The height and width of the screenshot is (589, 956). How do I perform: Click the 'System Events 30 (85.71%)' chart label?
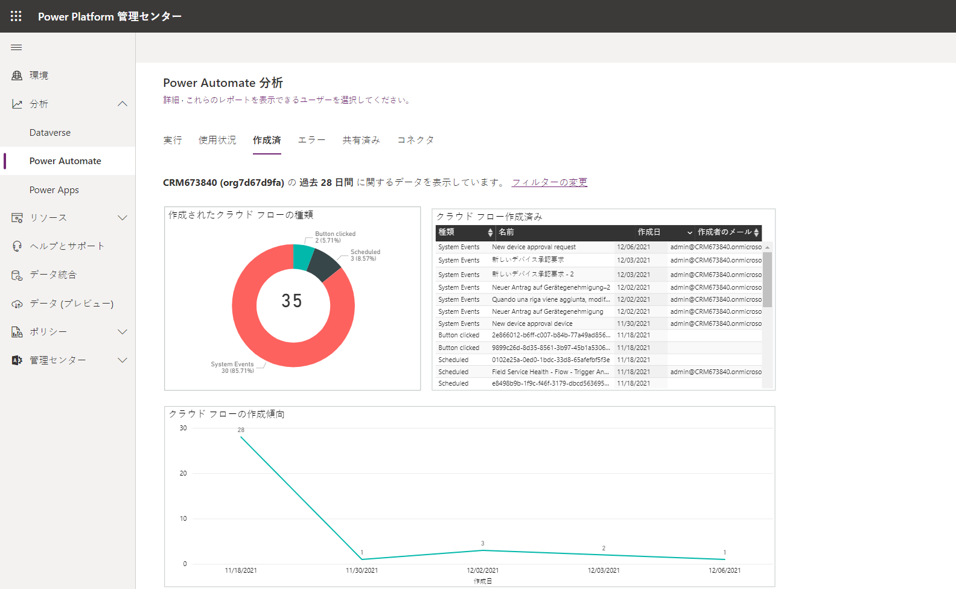(232, 368)
